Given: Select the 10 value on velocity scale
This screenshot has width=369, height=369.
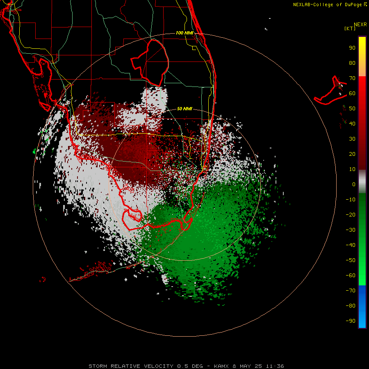Looking at the screenshot, I should click(352, 169).
